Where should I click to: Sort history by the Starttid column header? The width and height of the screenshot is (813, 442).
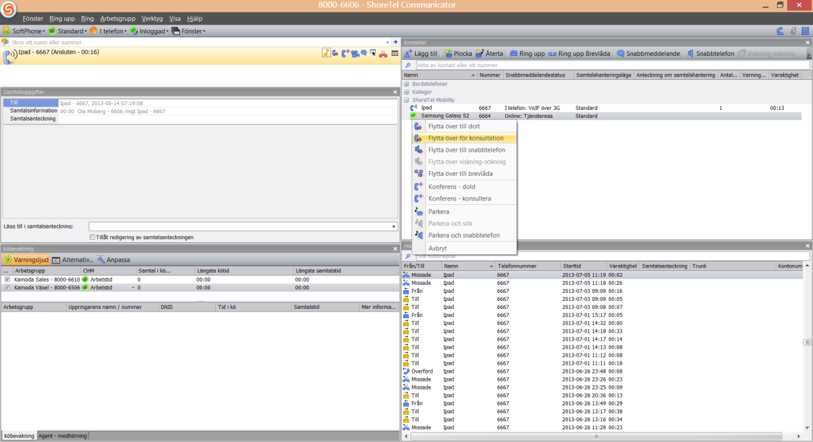(584, 266)
